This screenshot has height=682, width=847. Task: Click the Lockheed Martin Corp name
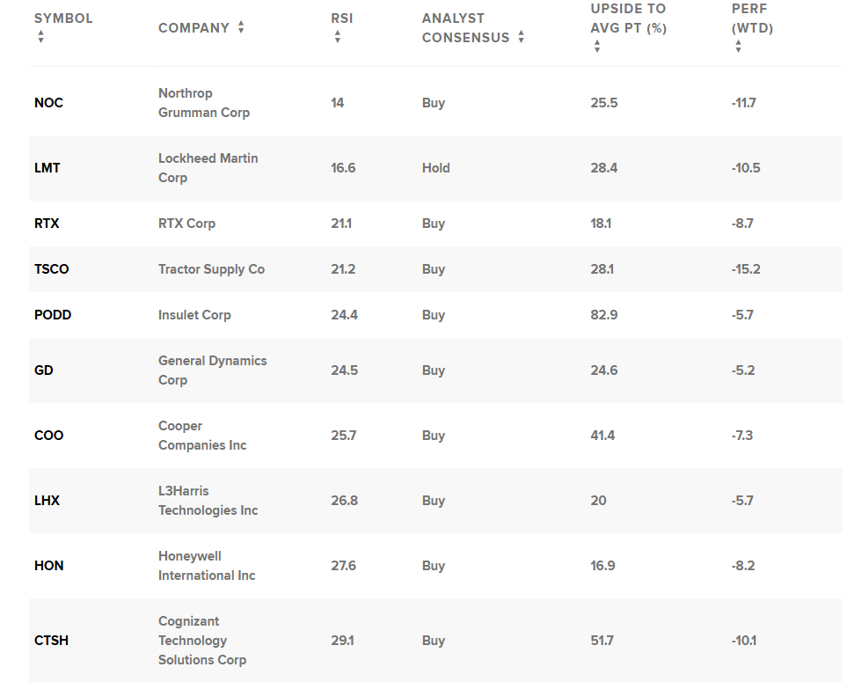(208, 168)
